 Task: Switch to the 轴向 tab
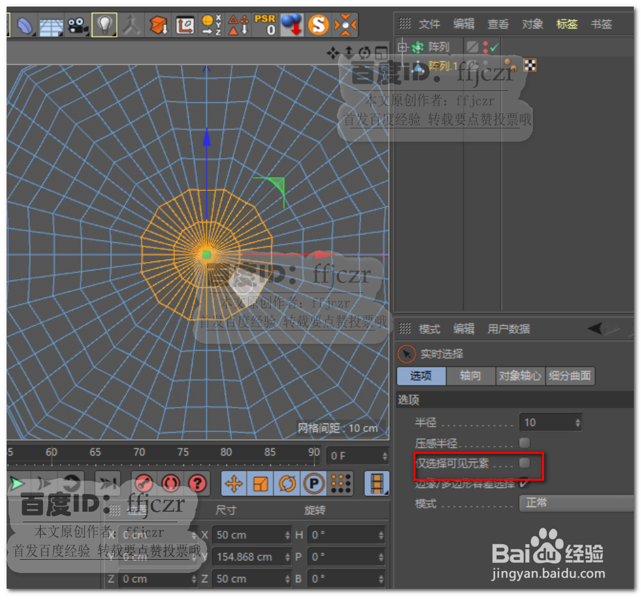[471, 376]
